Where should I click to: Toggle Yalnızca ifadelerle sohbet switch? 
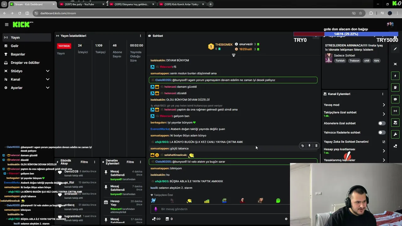click(382, 132)
